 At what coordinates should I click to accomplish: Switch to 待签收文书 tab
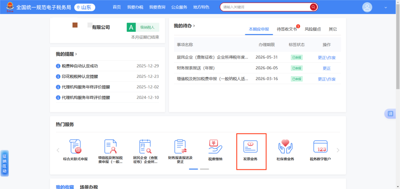(x=287, y=29)
